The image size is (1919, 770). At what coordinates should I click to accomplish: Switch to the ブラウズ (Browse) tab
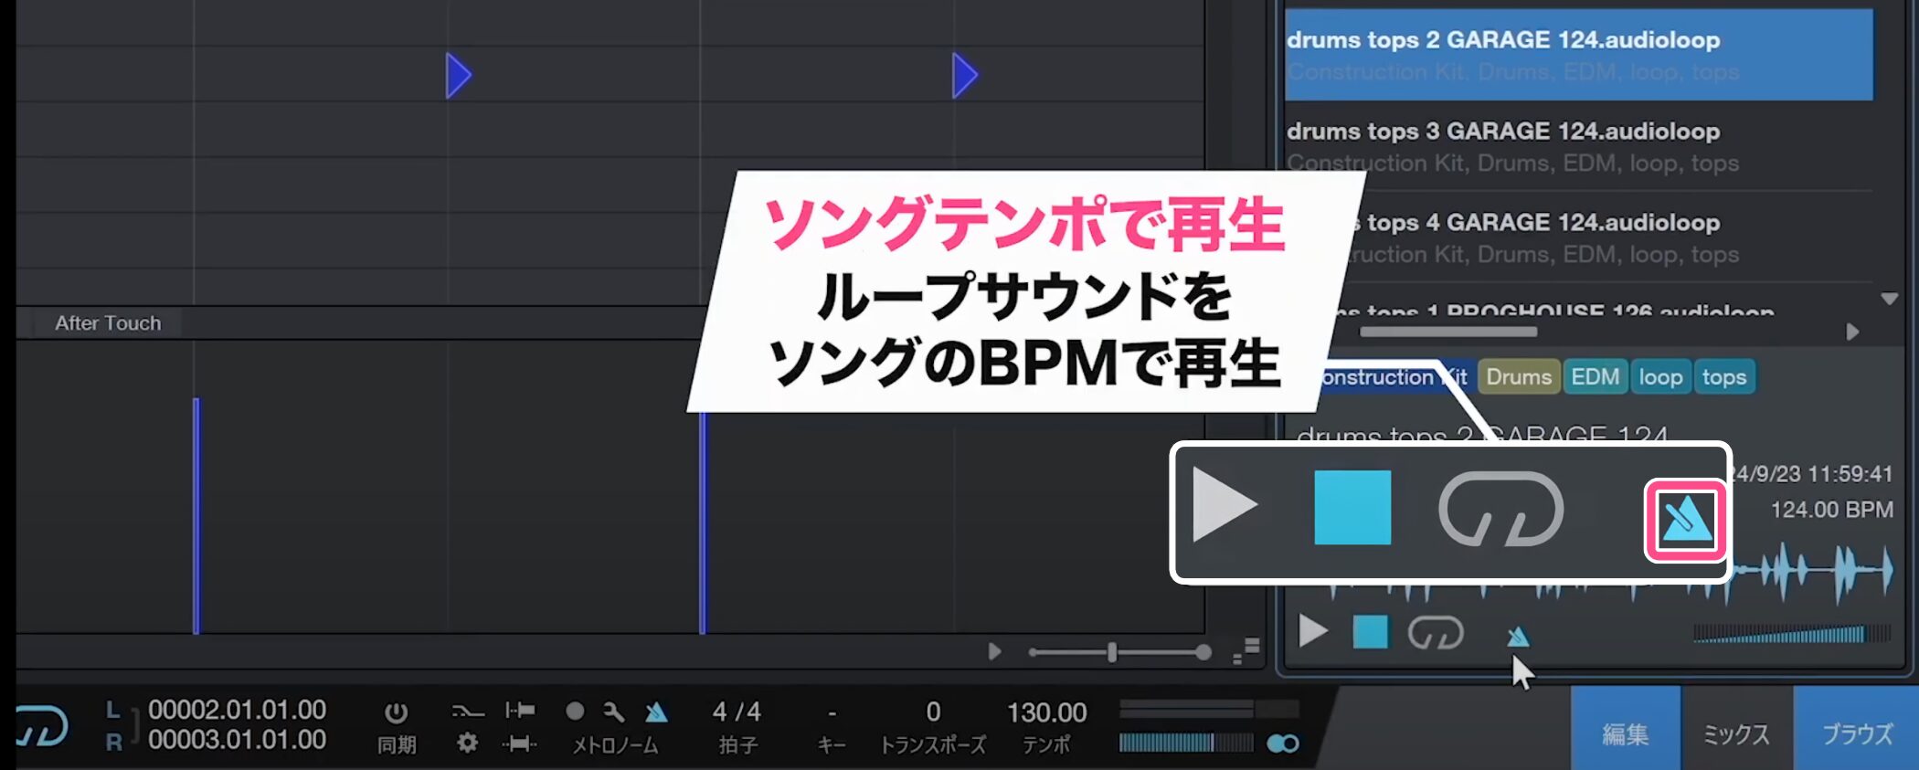click(x=1857, y=733)
